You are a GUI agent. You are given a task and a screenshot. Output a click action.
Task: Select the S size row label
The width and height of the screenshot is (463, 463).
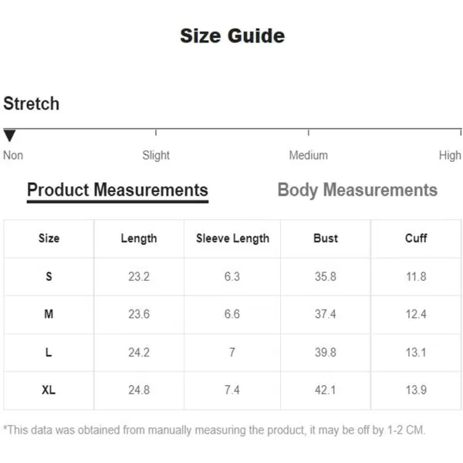click(49, 277)
